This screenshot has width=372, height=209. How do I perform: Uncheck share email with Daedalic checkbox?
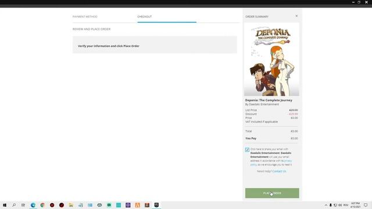247,150
